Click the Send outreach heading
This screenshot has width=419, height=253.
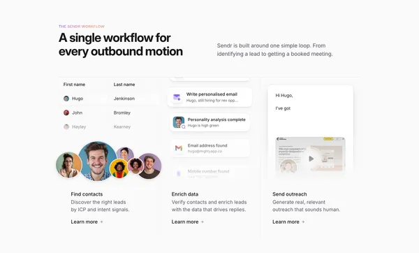point(290,194)
